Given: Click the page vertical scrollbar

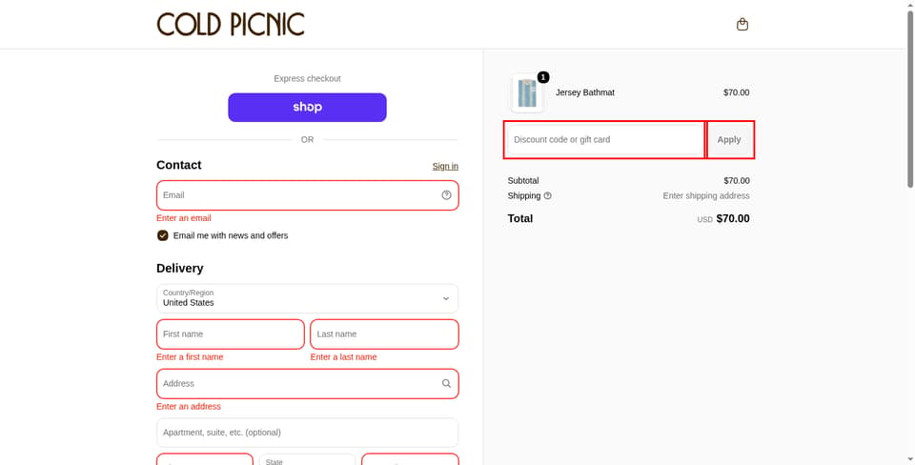Looking at the screenshot, I should point(909,99).
